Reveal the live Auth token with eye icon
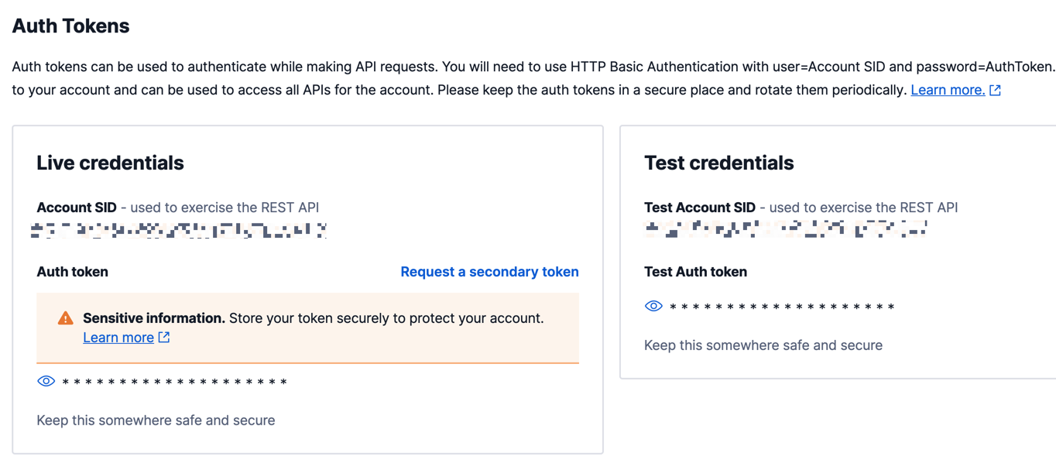 coord(46,381)
